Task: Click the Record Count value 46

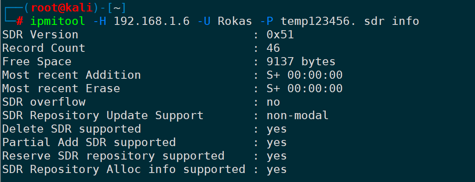Action: click(x=273, y=48)
